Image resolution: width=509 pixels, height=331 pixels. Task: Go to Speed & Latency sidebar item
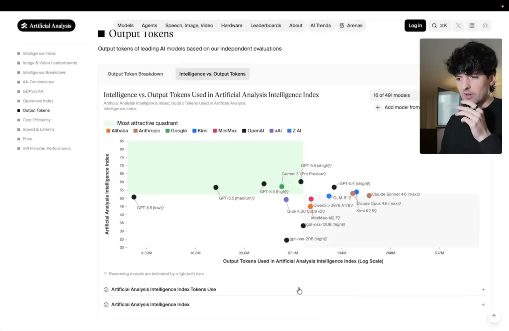38,130
